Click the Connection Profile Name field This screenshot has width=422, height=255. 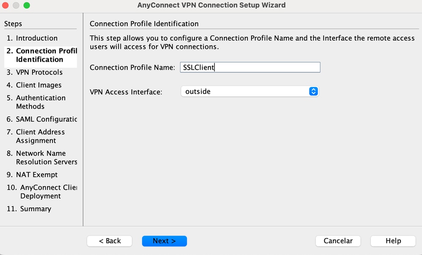click(x=250, y=67)
